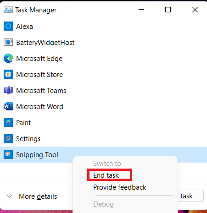Select the Paint app icon

[x=8, y=122]
